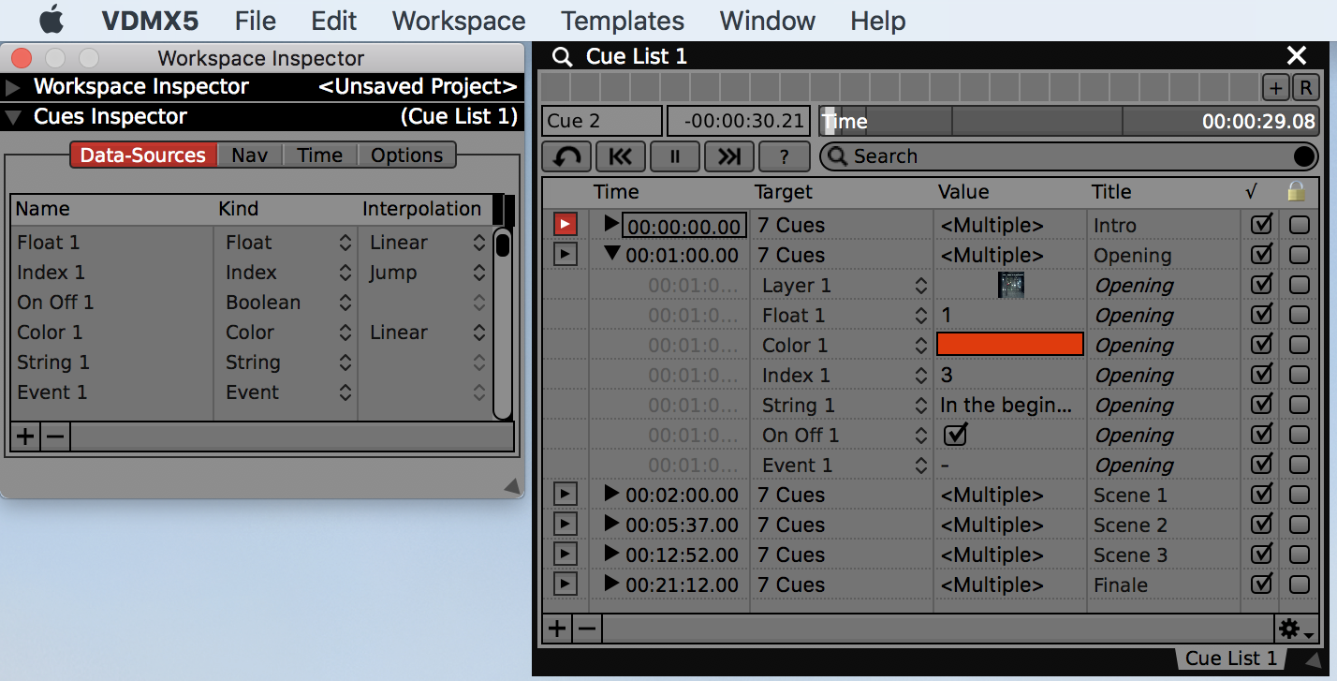This screenshot has width=1337, height=681.
Task: Collapse the Opening cue group
Action: coord(612,253)
